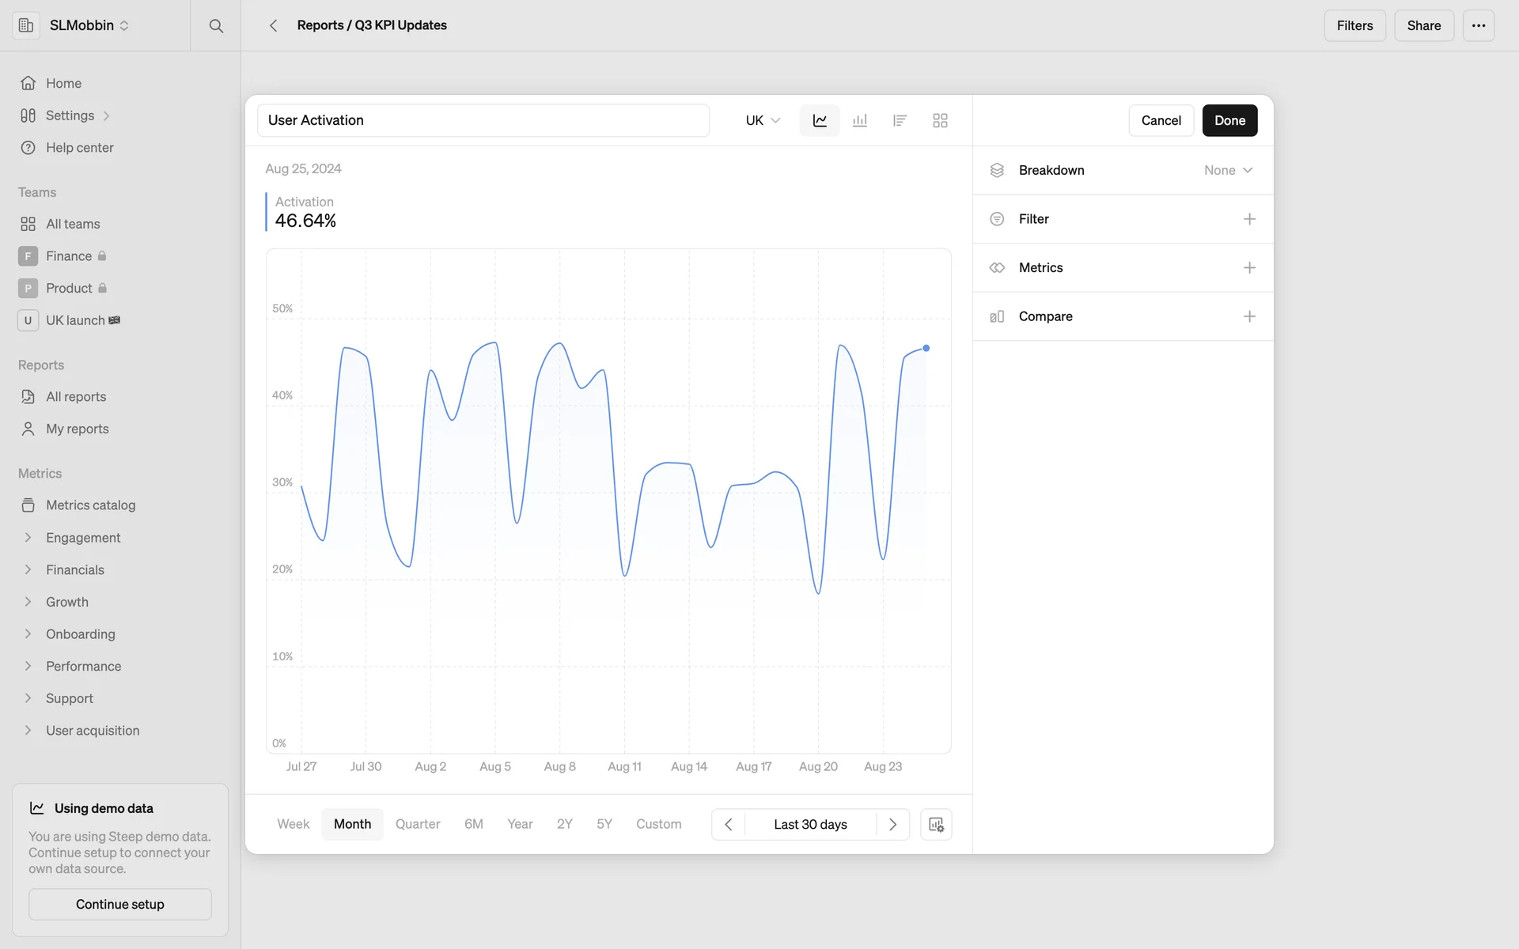Open chart settings icon beside date range
Viewport: 1519px width, 949px height.
tap(936, 824)
